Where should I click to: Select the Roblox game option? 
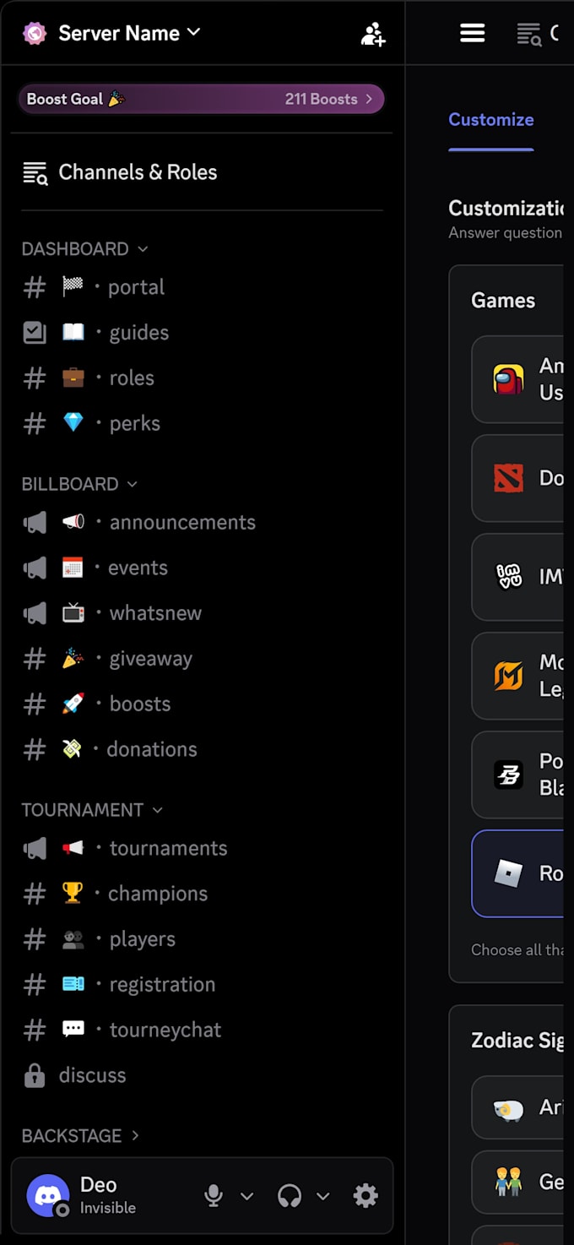(x=517, y=873)
